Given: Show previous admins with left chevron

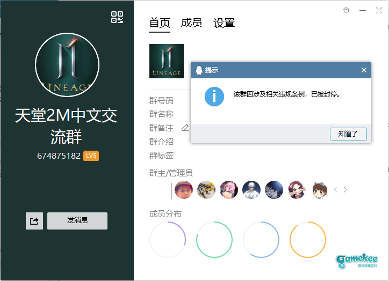Looking at the screenshot, I should (x=336, y=190).
